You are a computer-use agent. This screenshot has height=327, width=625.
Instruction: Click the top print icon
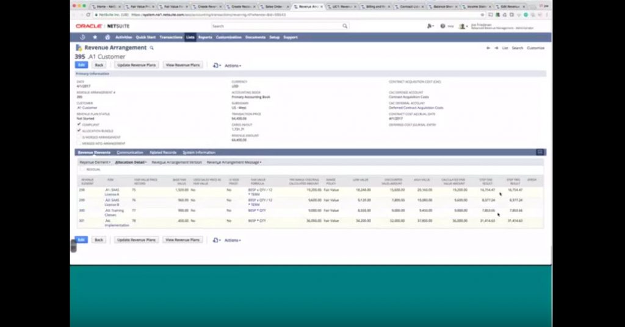click(216, 65)
